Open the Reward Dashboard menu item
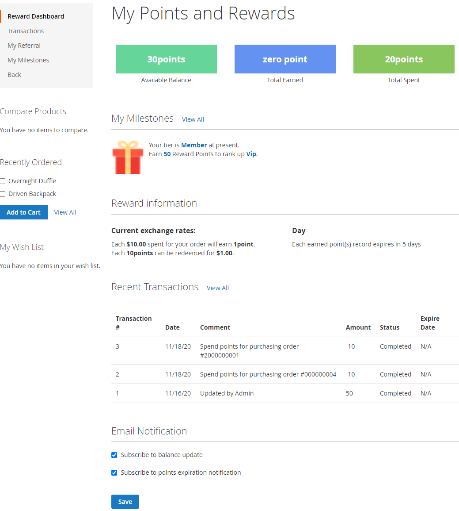The width and height of the screenshot is (459, 511). pos(36,16)
